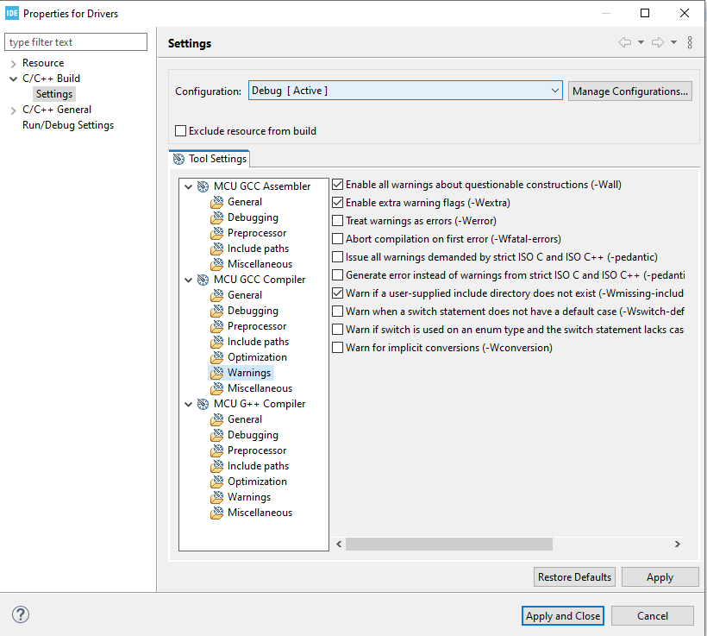Screen dimensions: 707x636
Task: Click the General folder icon under MCU GCC Assembler
Action: 217,202
